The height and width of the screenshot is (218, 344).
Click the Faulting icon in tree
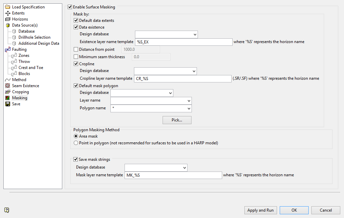pos(8,49)
